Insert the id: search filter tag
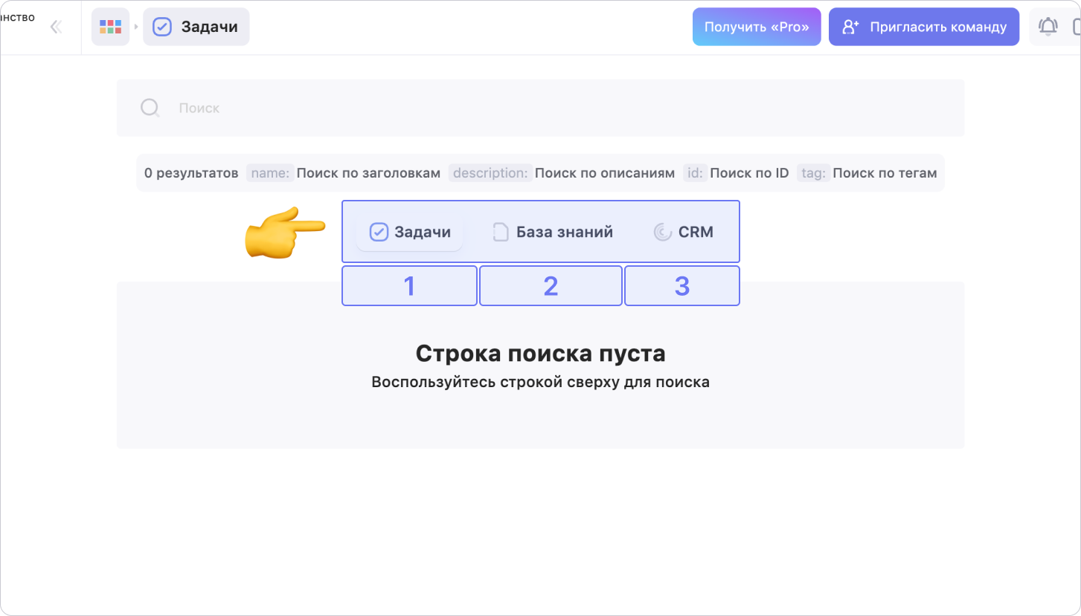Viewport: 1081px width, 616px height. pyautogui.click(x=695, y=173)
